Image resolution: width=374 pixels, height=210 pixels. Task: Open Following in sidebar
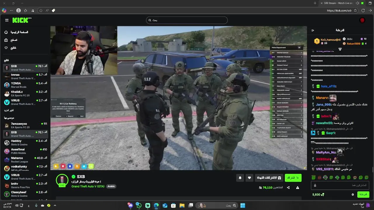(11, 48)
